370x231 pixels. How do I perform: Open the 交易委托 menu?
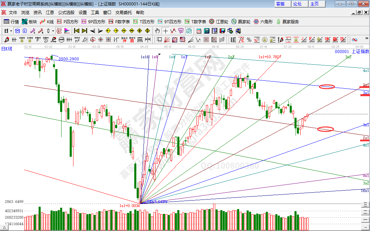coord(123,12)
